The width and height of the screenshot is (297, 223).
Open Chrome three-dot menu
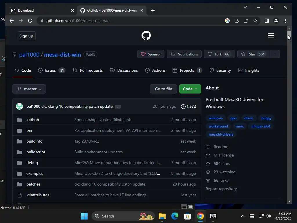pyautogui.click(x=285, y=21)
